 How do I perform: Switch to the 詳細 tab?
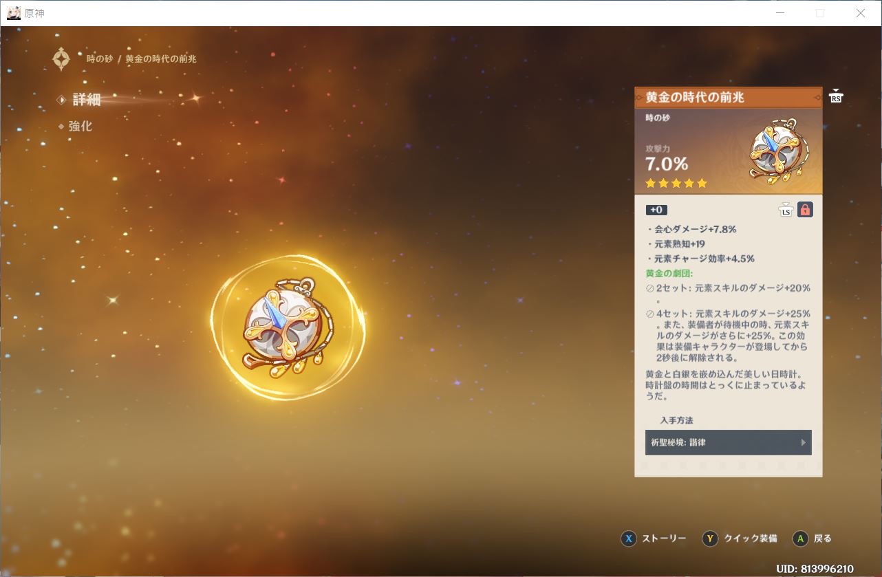click(87, 100)
